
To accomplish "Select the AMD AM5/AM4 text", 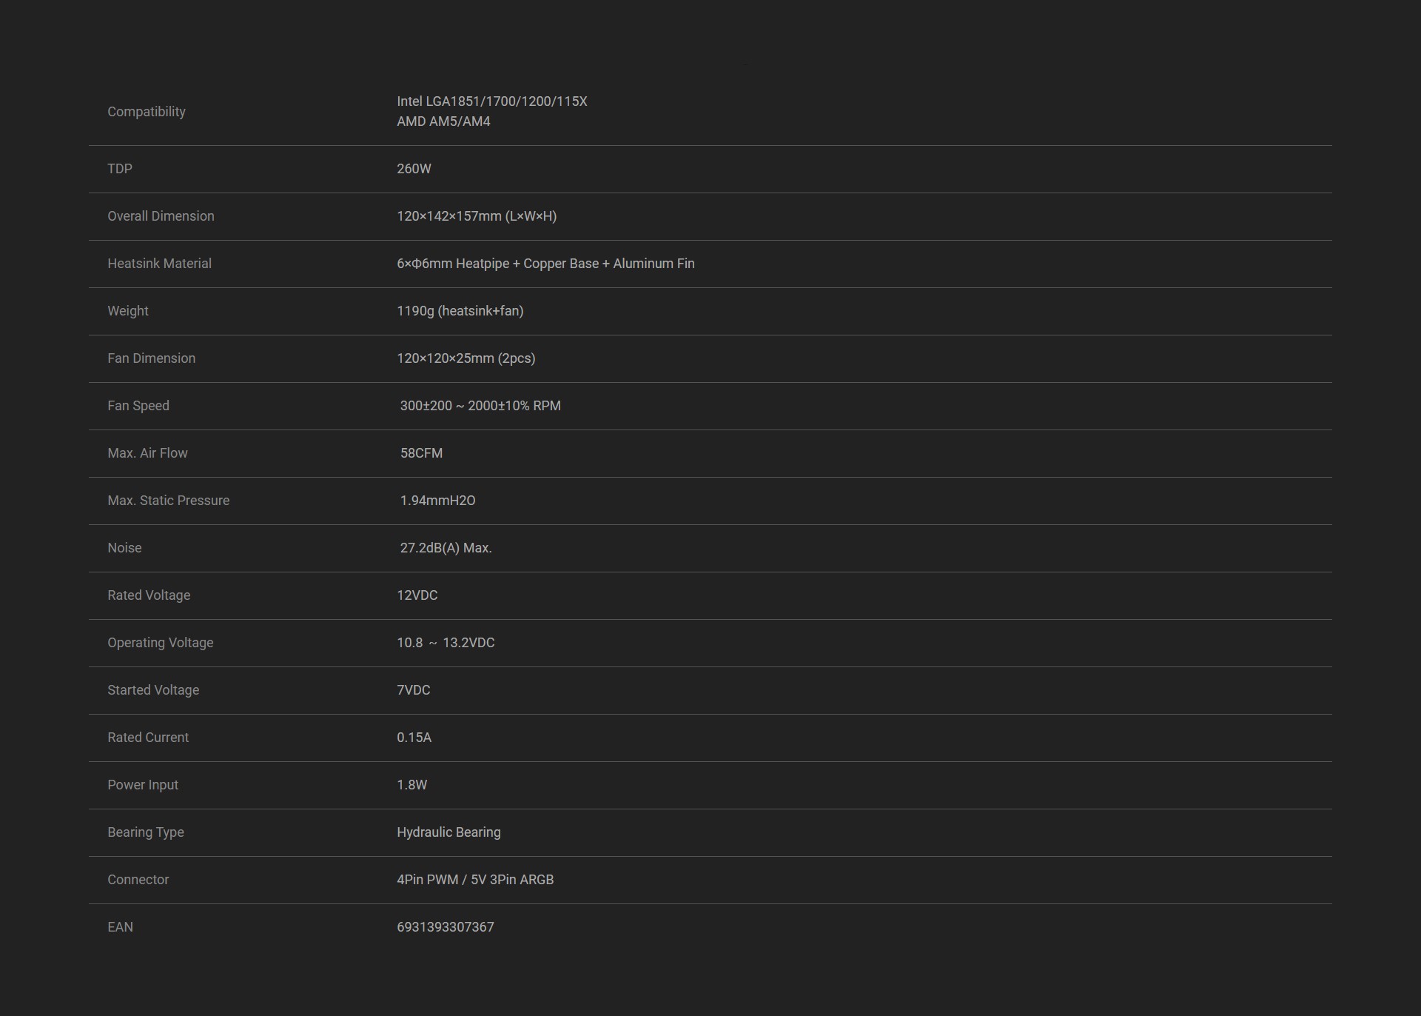I will pos(443,121).
